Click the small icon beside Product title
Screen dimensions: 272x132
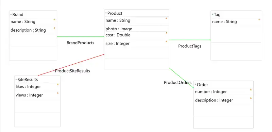click(106, 13)
